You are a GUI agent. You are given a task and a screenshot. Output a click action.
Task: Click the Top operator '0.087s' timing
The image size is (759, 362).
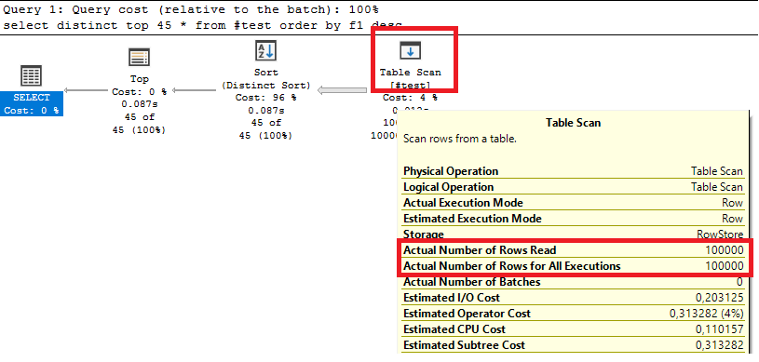[140, 104]
